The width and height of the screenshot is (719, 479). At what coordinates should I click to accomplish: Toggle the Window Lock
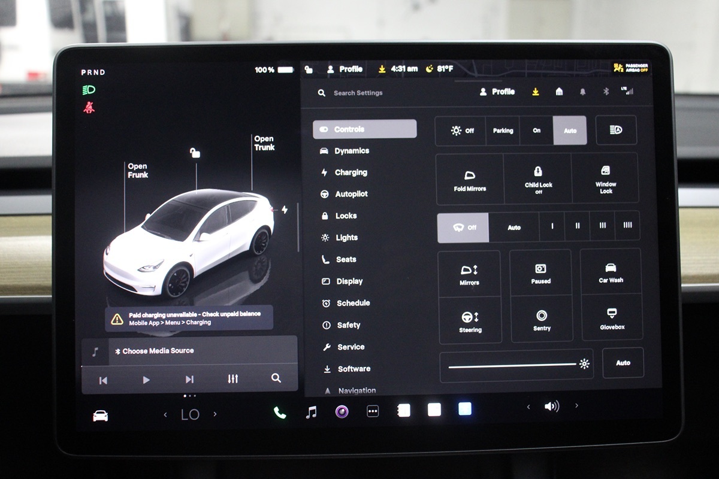tap(606, 180)
